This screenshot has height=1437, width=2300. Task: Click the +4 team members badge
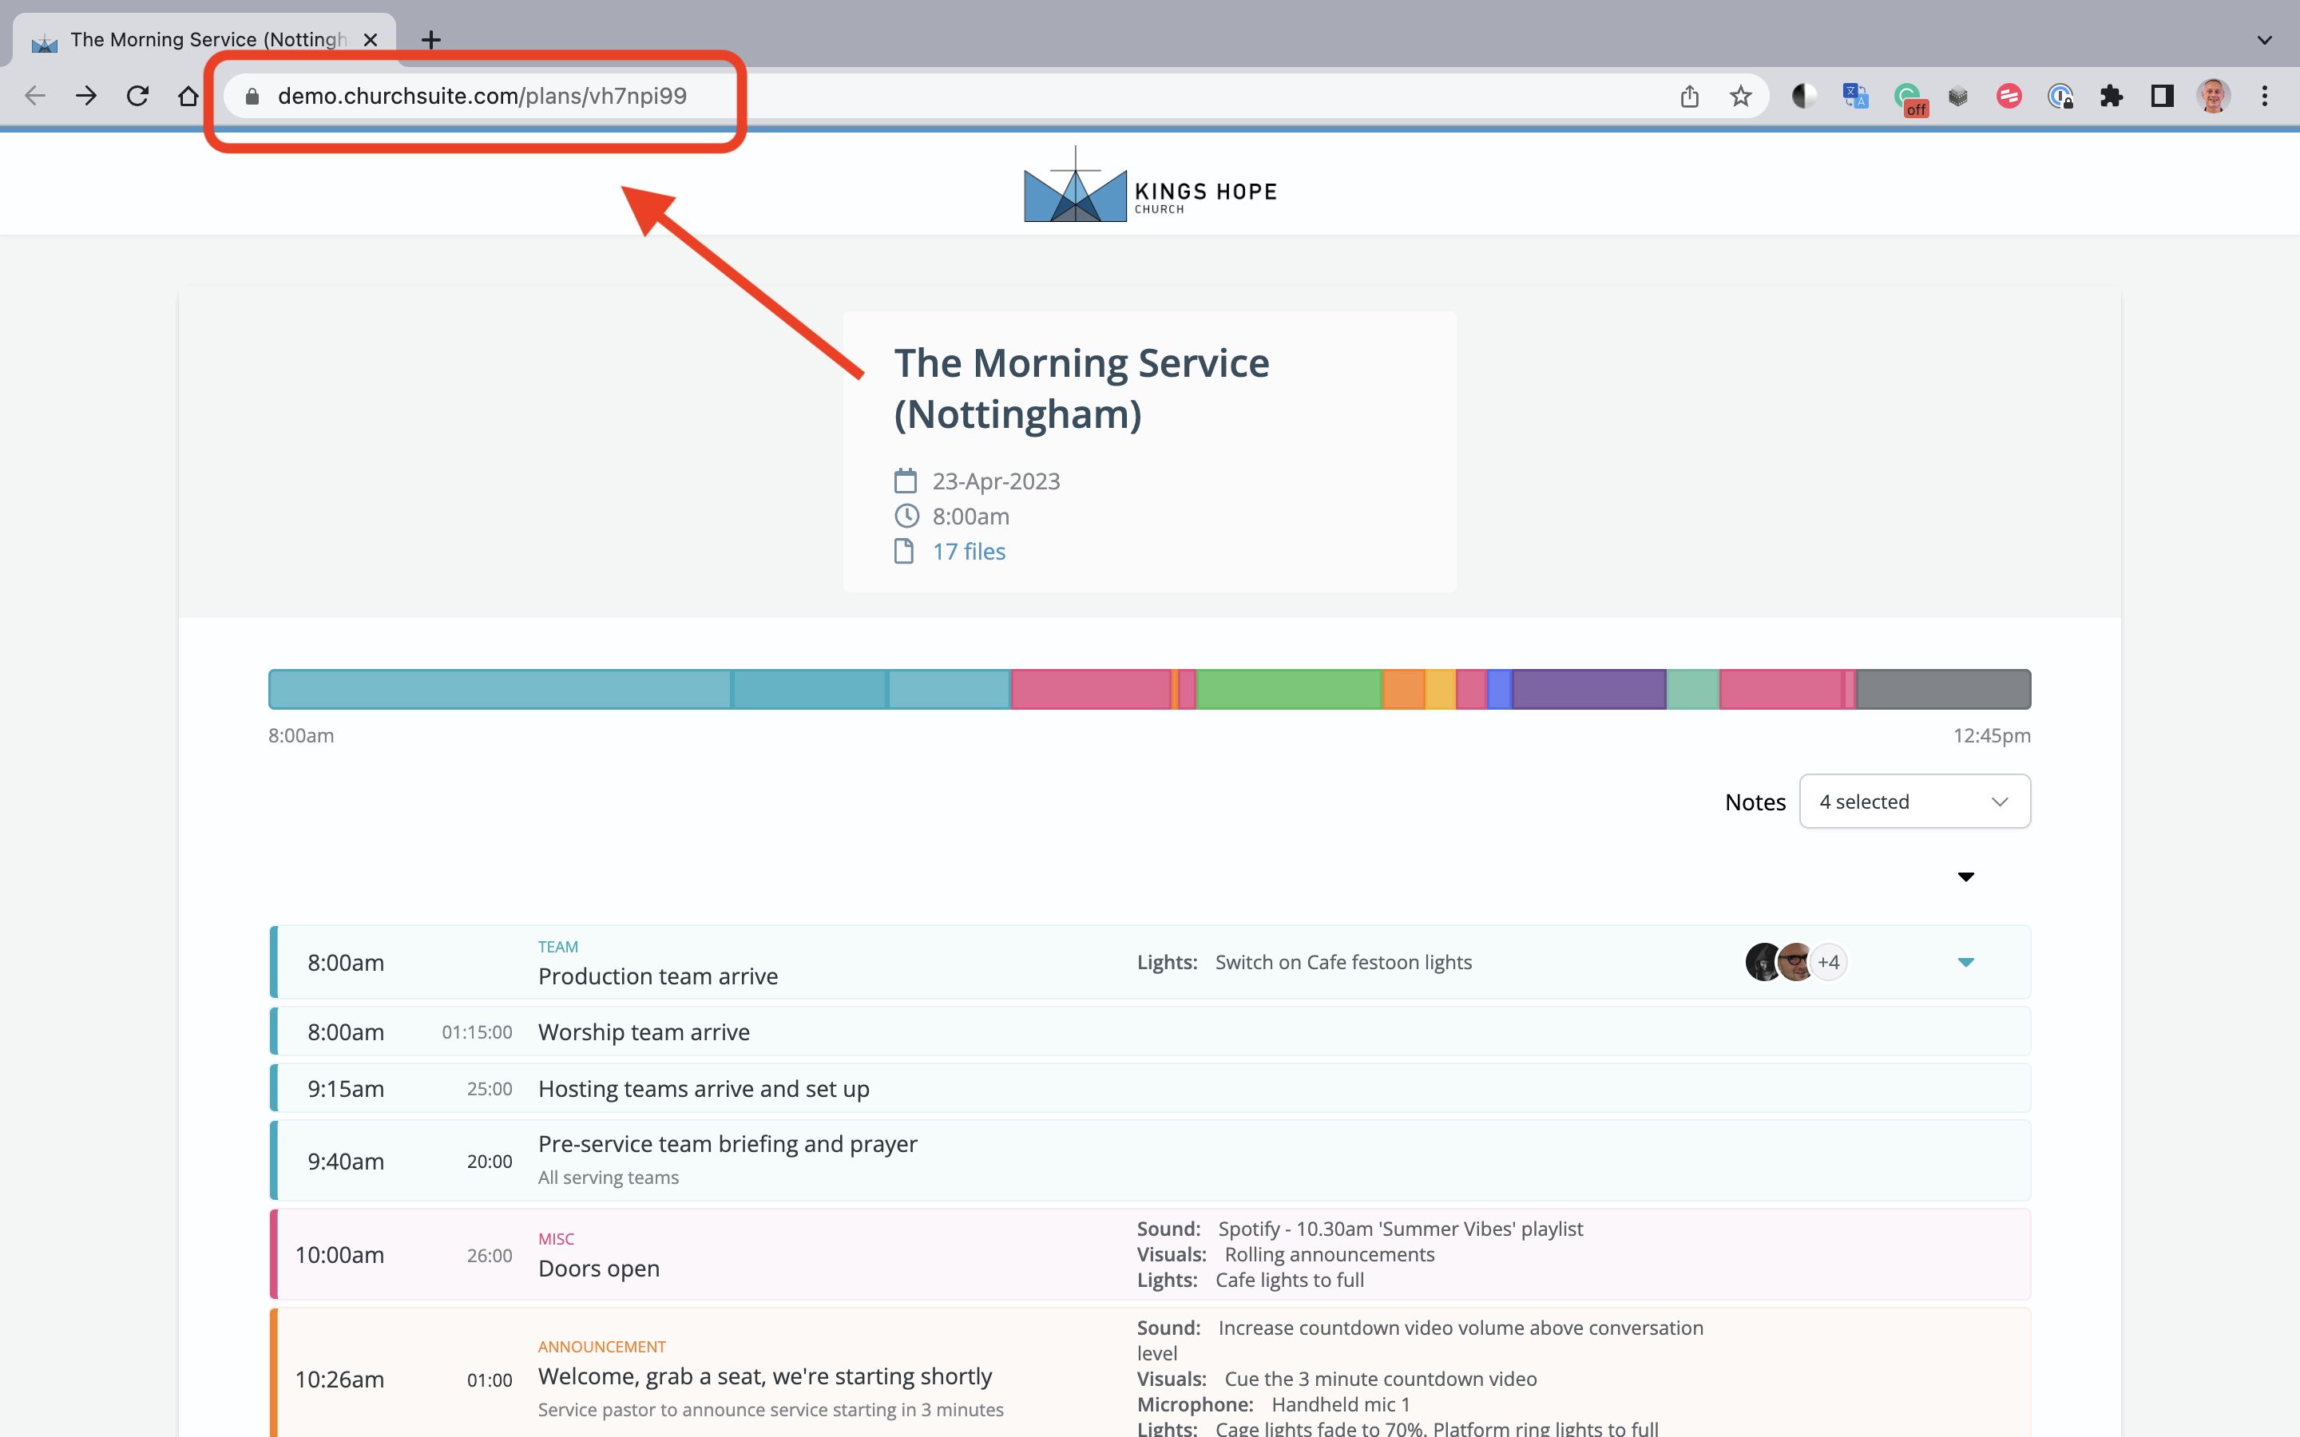[x=1828, y=962]
